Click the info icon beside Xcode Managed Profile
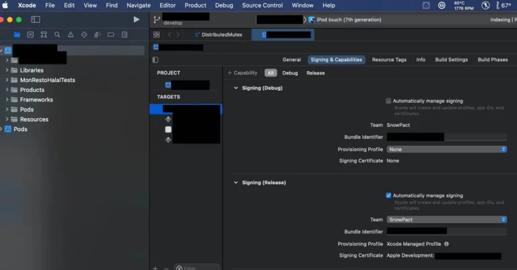This screenshot has width=517, height=270. 446,244
